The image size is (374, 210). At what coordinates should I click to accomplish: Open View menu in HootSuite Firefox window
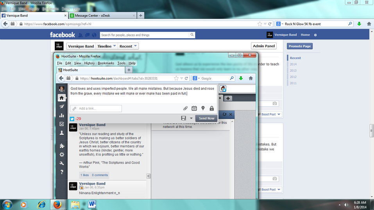(77, 63)
